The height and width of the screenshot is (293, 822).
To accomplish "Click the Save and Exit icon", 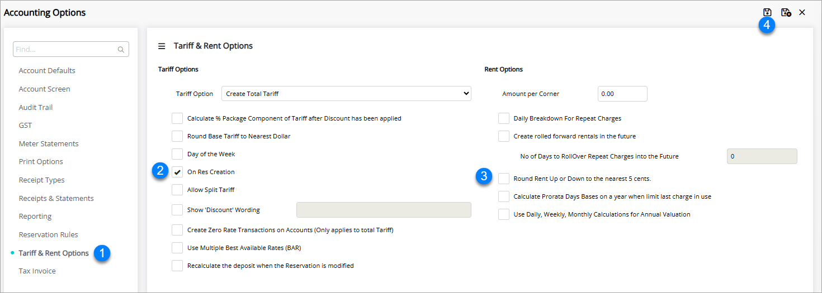I will 786,12.
